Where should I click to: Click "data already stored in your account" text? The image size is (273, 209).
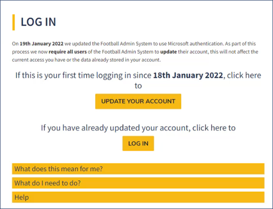[x=119, y=59]
